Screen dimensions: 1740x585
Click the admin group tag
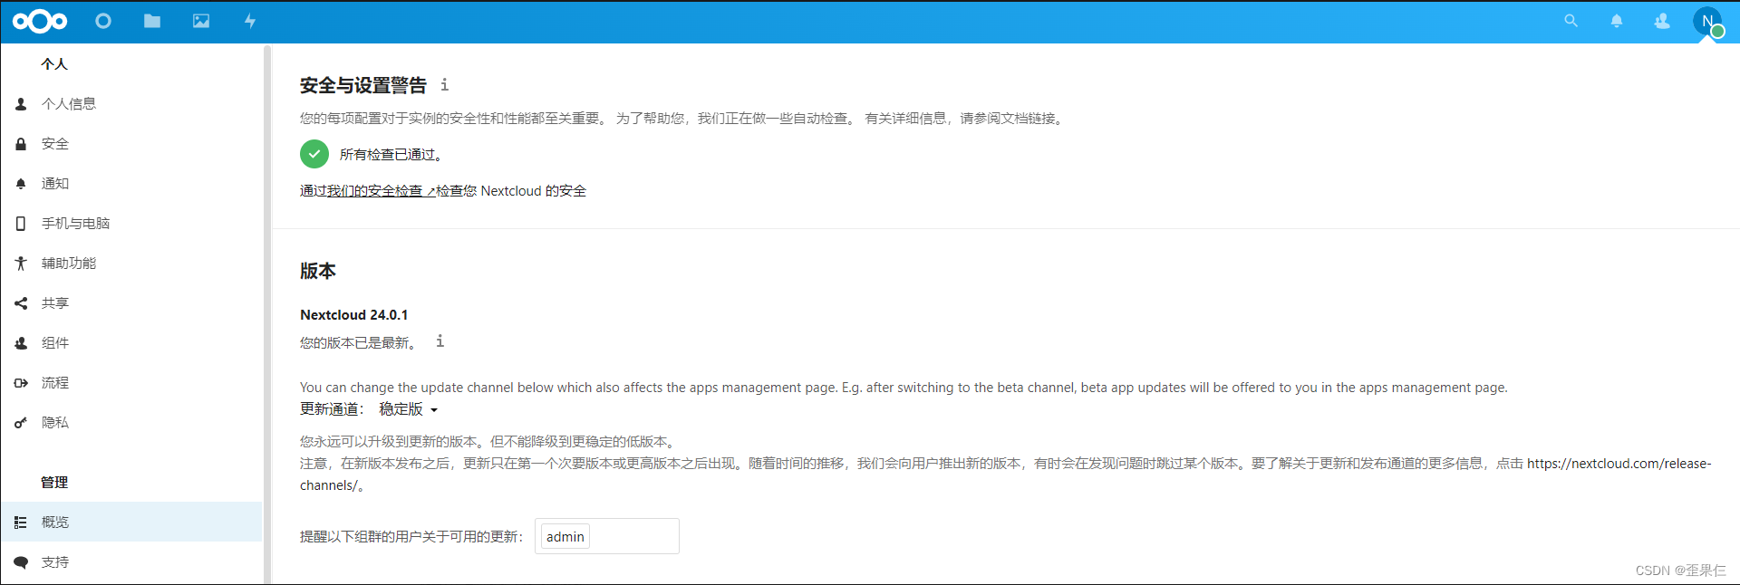pyautogui.click(x=565, y=537)
